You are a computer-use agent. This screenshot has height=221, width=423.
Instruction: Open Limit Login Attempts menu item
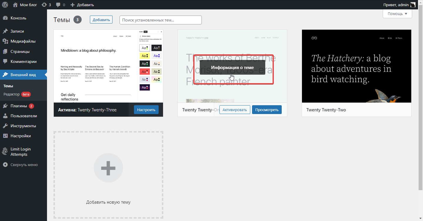(x=23, y=152)
